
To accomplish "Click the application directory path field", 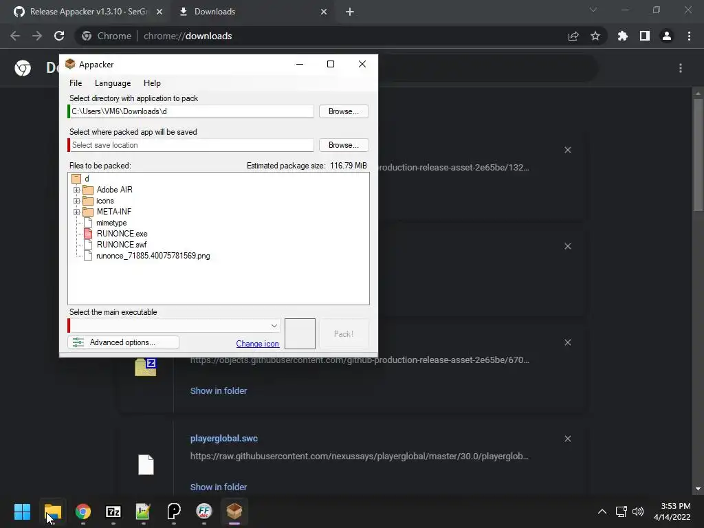I will tap(191, 111).
